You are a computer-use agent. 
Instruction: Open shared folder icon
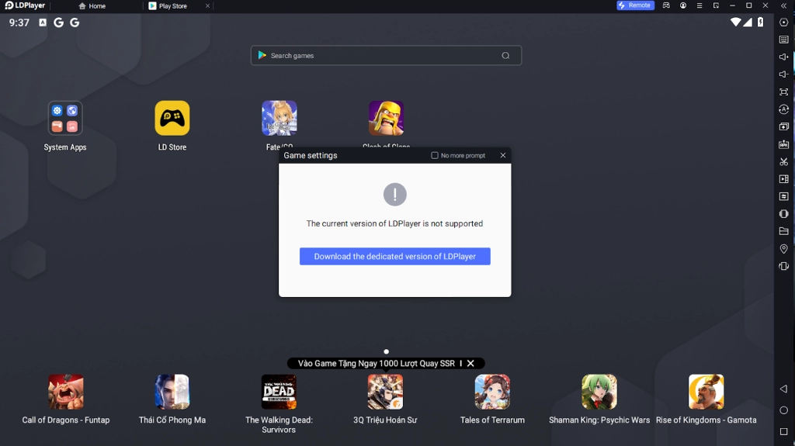(x=784, y=231)
